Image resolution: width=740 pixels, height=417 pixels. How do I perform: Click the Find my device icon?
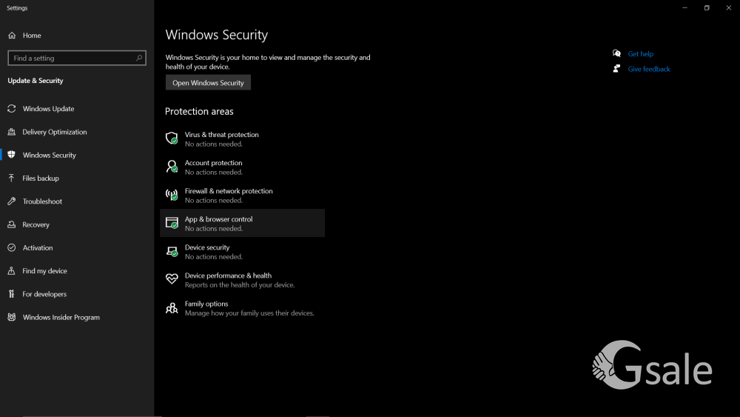12,270
